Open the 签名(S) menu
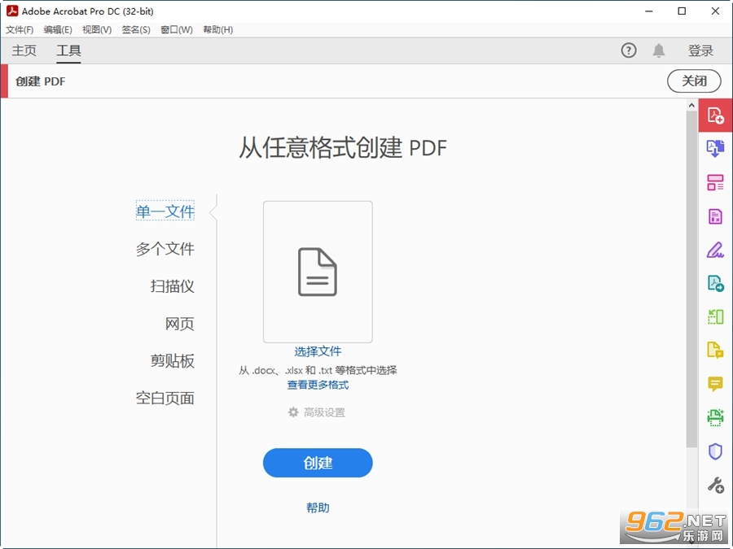 (136, 30)
